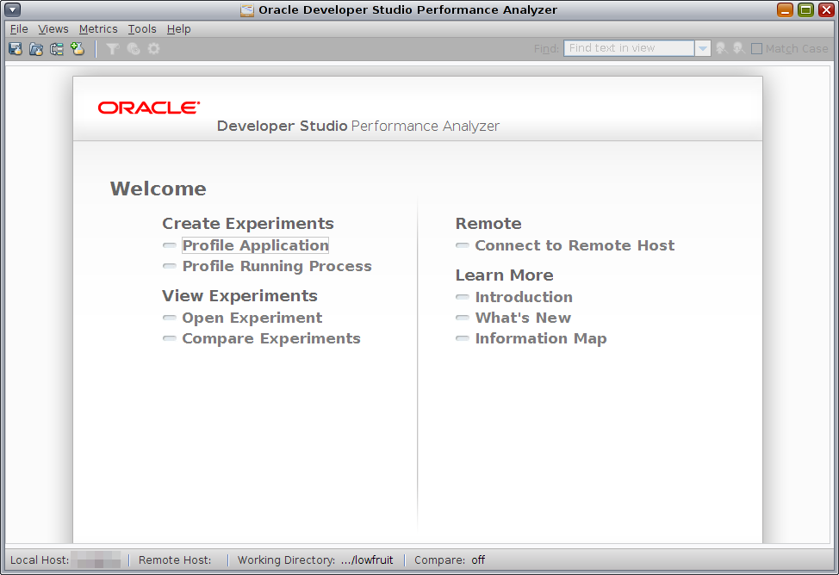Click the Open Experiment link

pos(252,318)
